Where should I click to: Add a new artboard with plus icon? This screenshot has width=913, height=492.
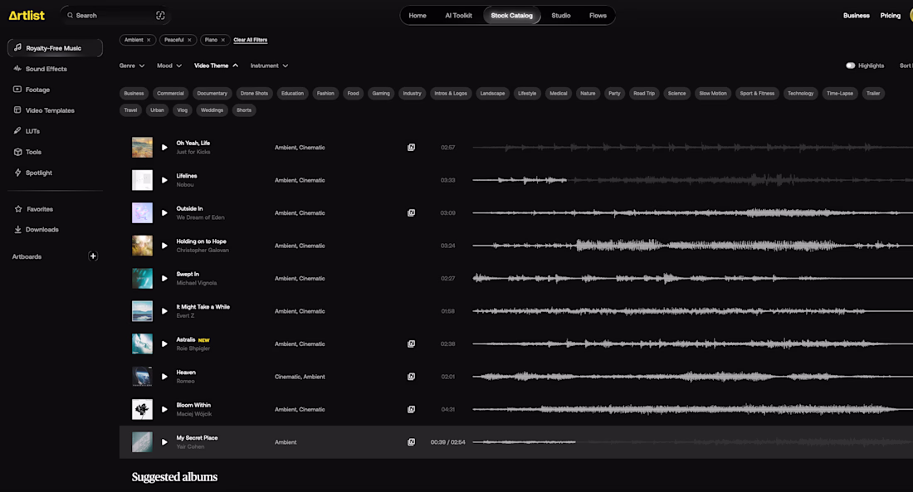pos(93,256)
